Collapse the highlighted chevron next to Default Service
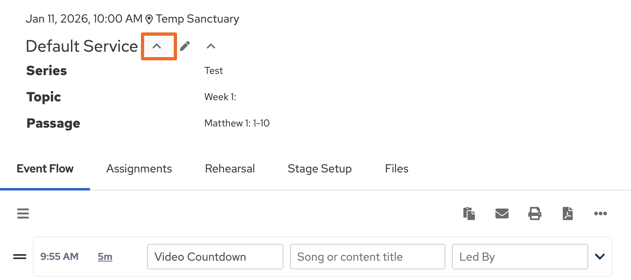This screenshot has height=280, width=631. point(157,46)
